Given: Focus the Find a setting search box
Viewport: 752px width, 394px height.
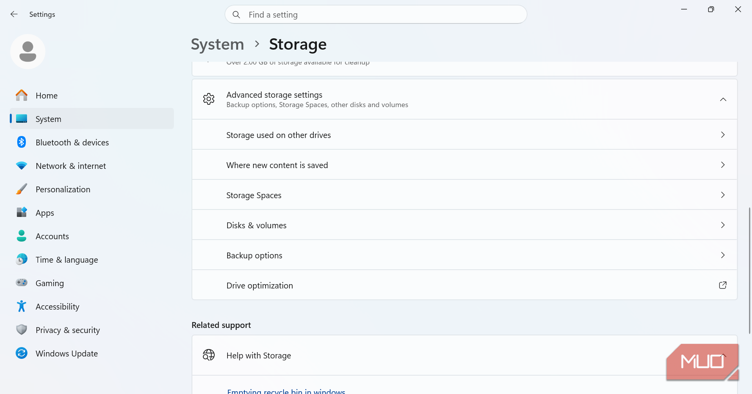Looking at the screenshot, I should pos(376,14).
